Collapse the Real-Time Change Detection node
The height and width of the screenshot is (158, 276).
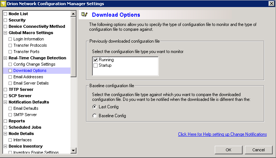click(6, 58)
